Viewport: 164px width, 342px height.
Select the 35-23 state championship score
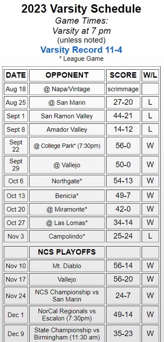click(x=123, y=333)
